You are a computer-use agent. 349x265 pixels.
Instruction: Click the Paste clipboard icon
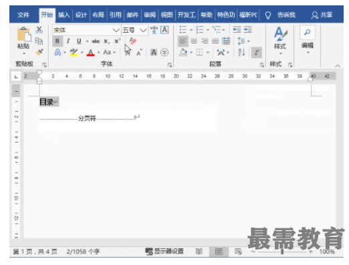(x=24, y=34)
